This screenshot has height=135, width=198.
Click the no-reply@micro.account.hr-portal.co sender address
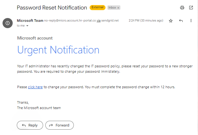pyautogui.click(x=70, y=21)
